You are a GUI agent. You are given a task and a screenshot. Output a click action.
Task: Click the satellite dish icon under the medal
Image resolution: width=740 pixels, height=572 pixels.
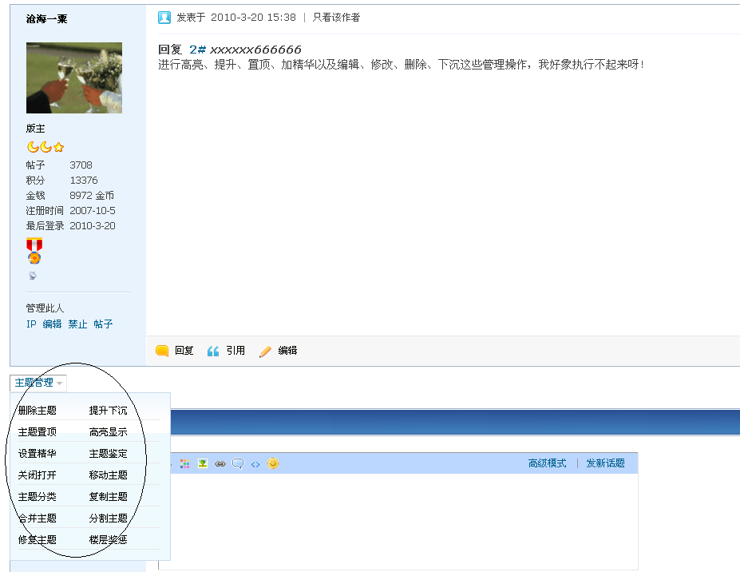click(33, 275)
